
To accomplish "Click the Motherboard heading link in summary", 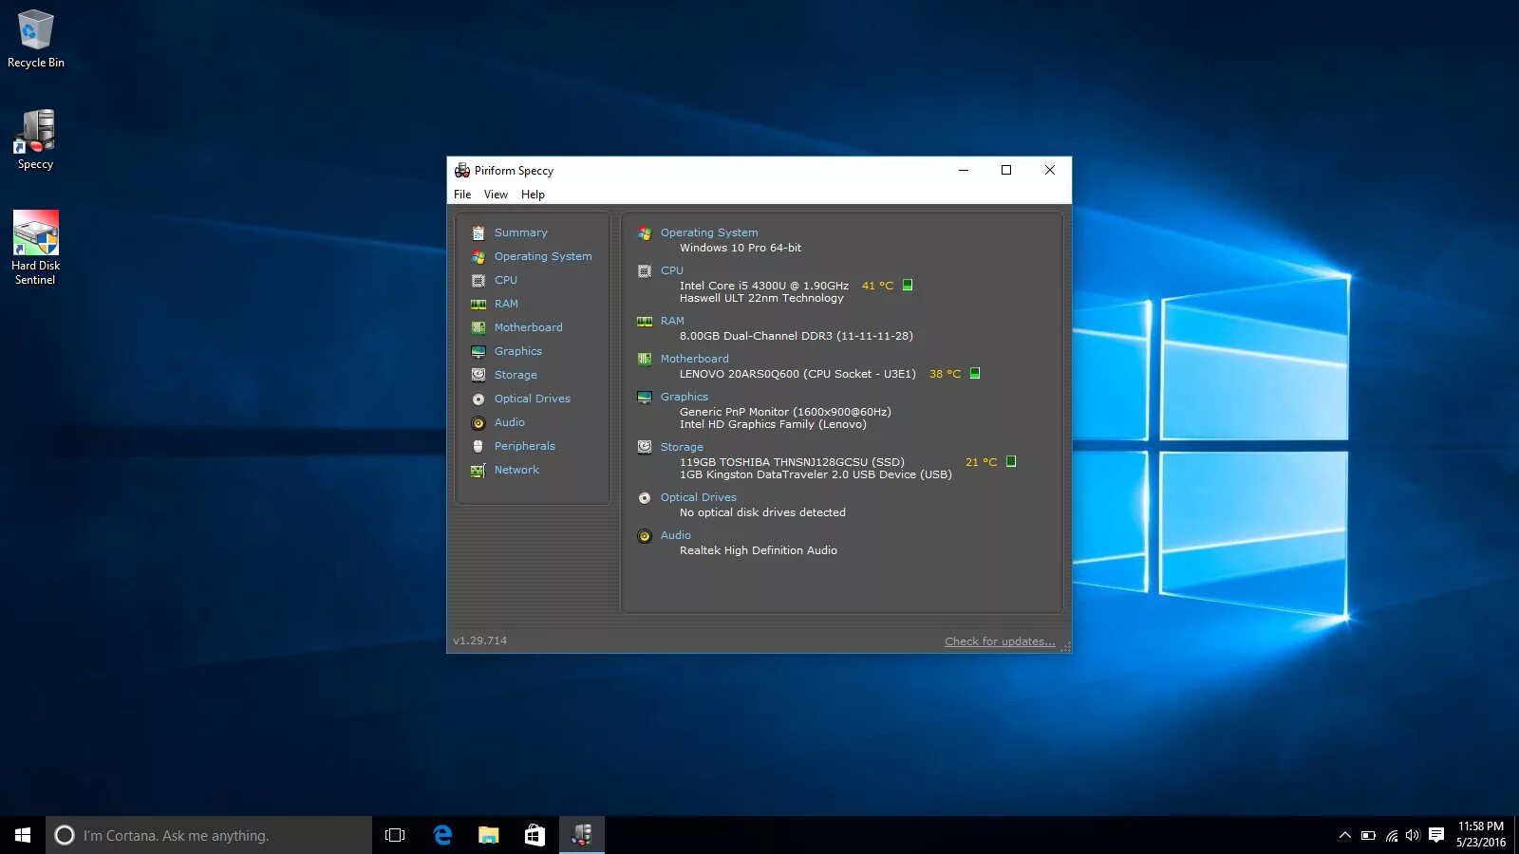I will coord(695,359).
